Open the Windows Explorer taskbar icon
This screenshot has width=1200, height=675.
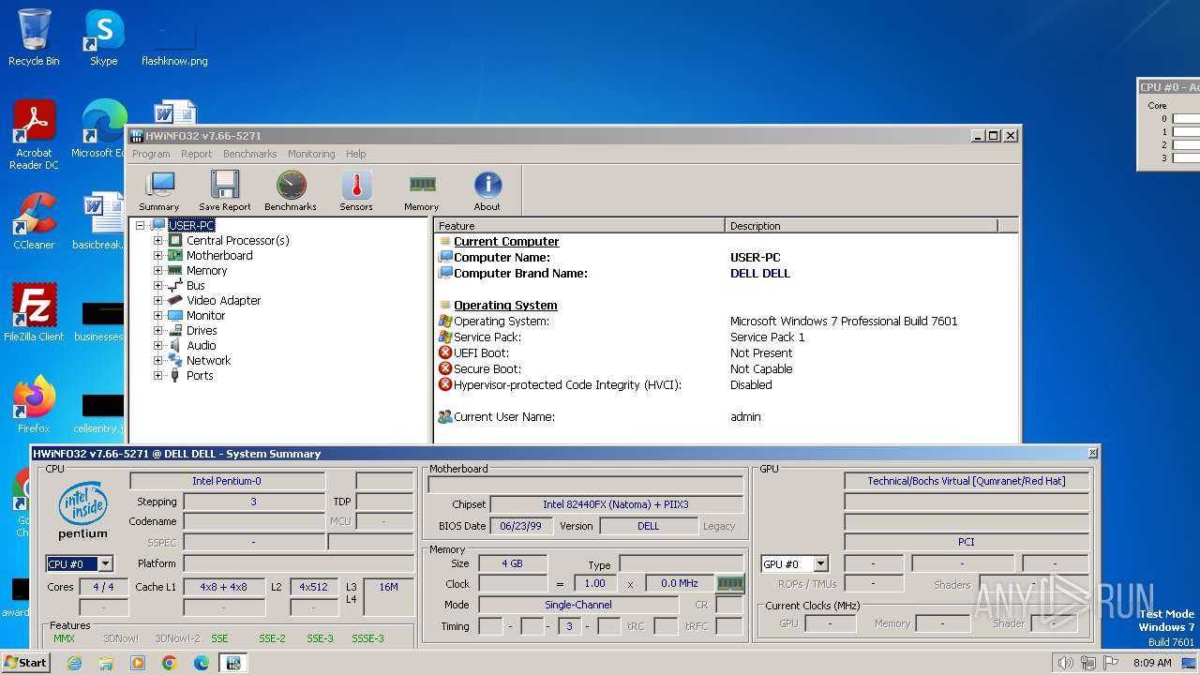click(106, 663)
